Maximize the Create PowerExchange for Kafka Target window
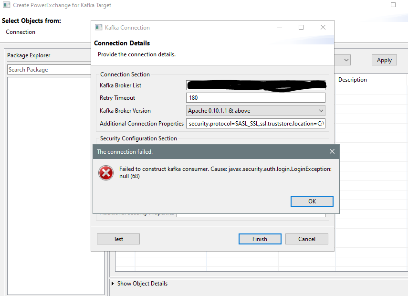The image size is (408, 296). click(393, 5)
